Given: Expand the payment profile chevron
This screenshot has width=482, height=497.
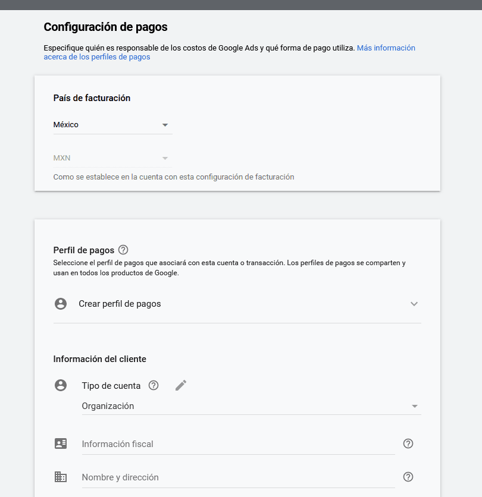Looking at the screenshot, I should (414, 304).
